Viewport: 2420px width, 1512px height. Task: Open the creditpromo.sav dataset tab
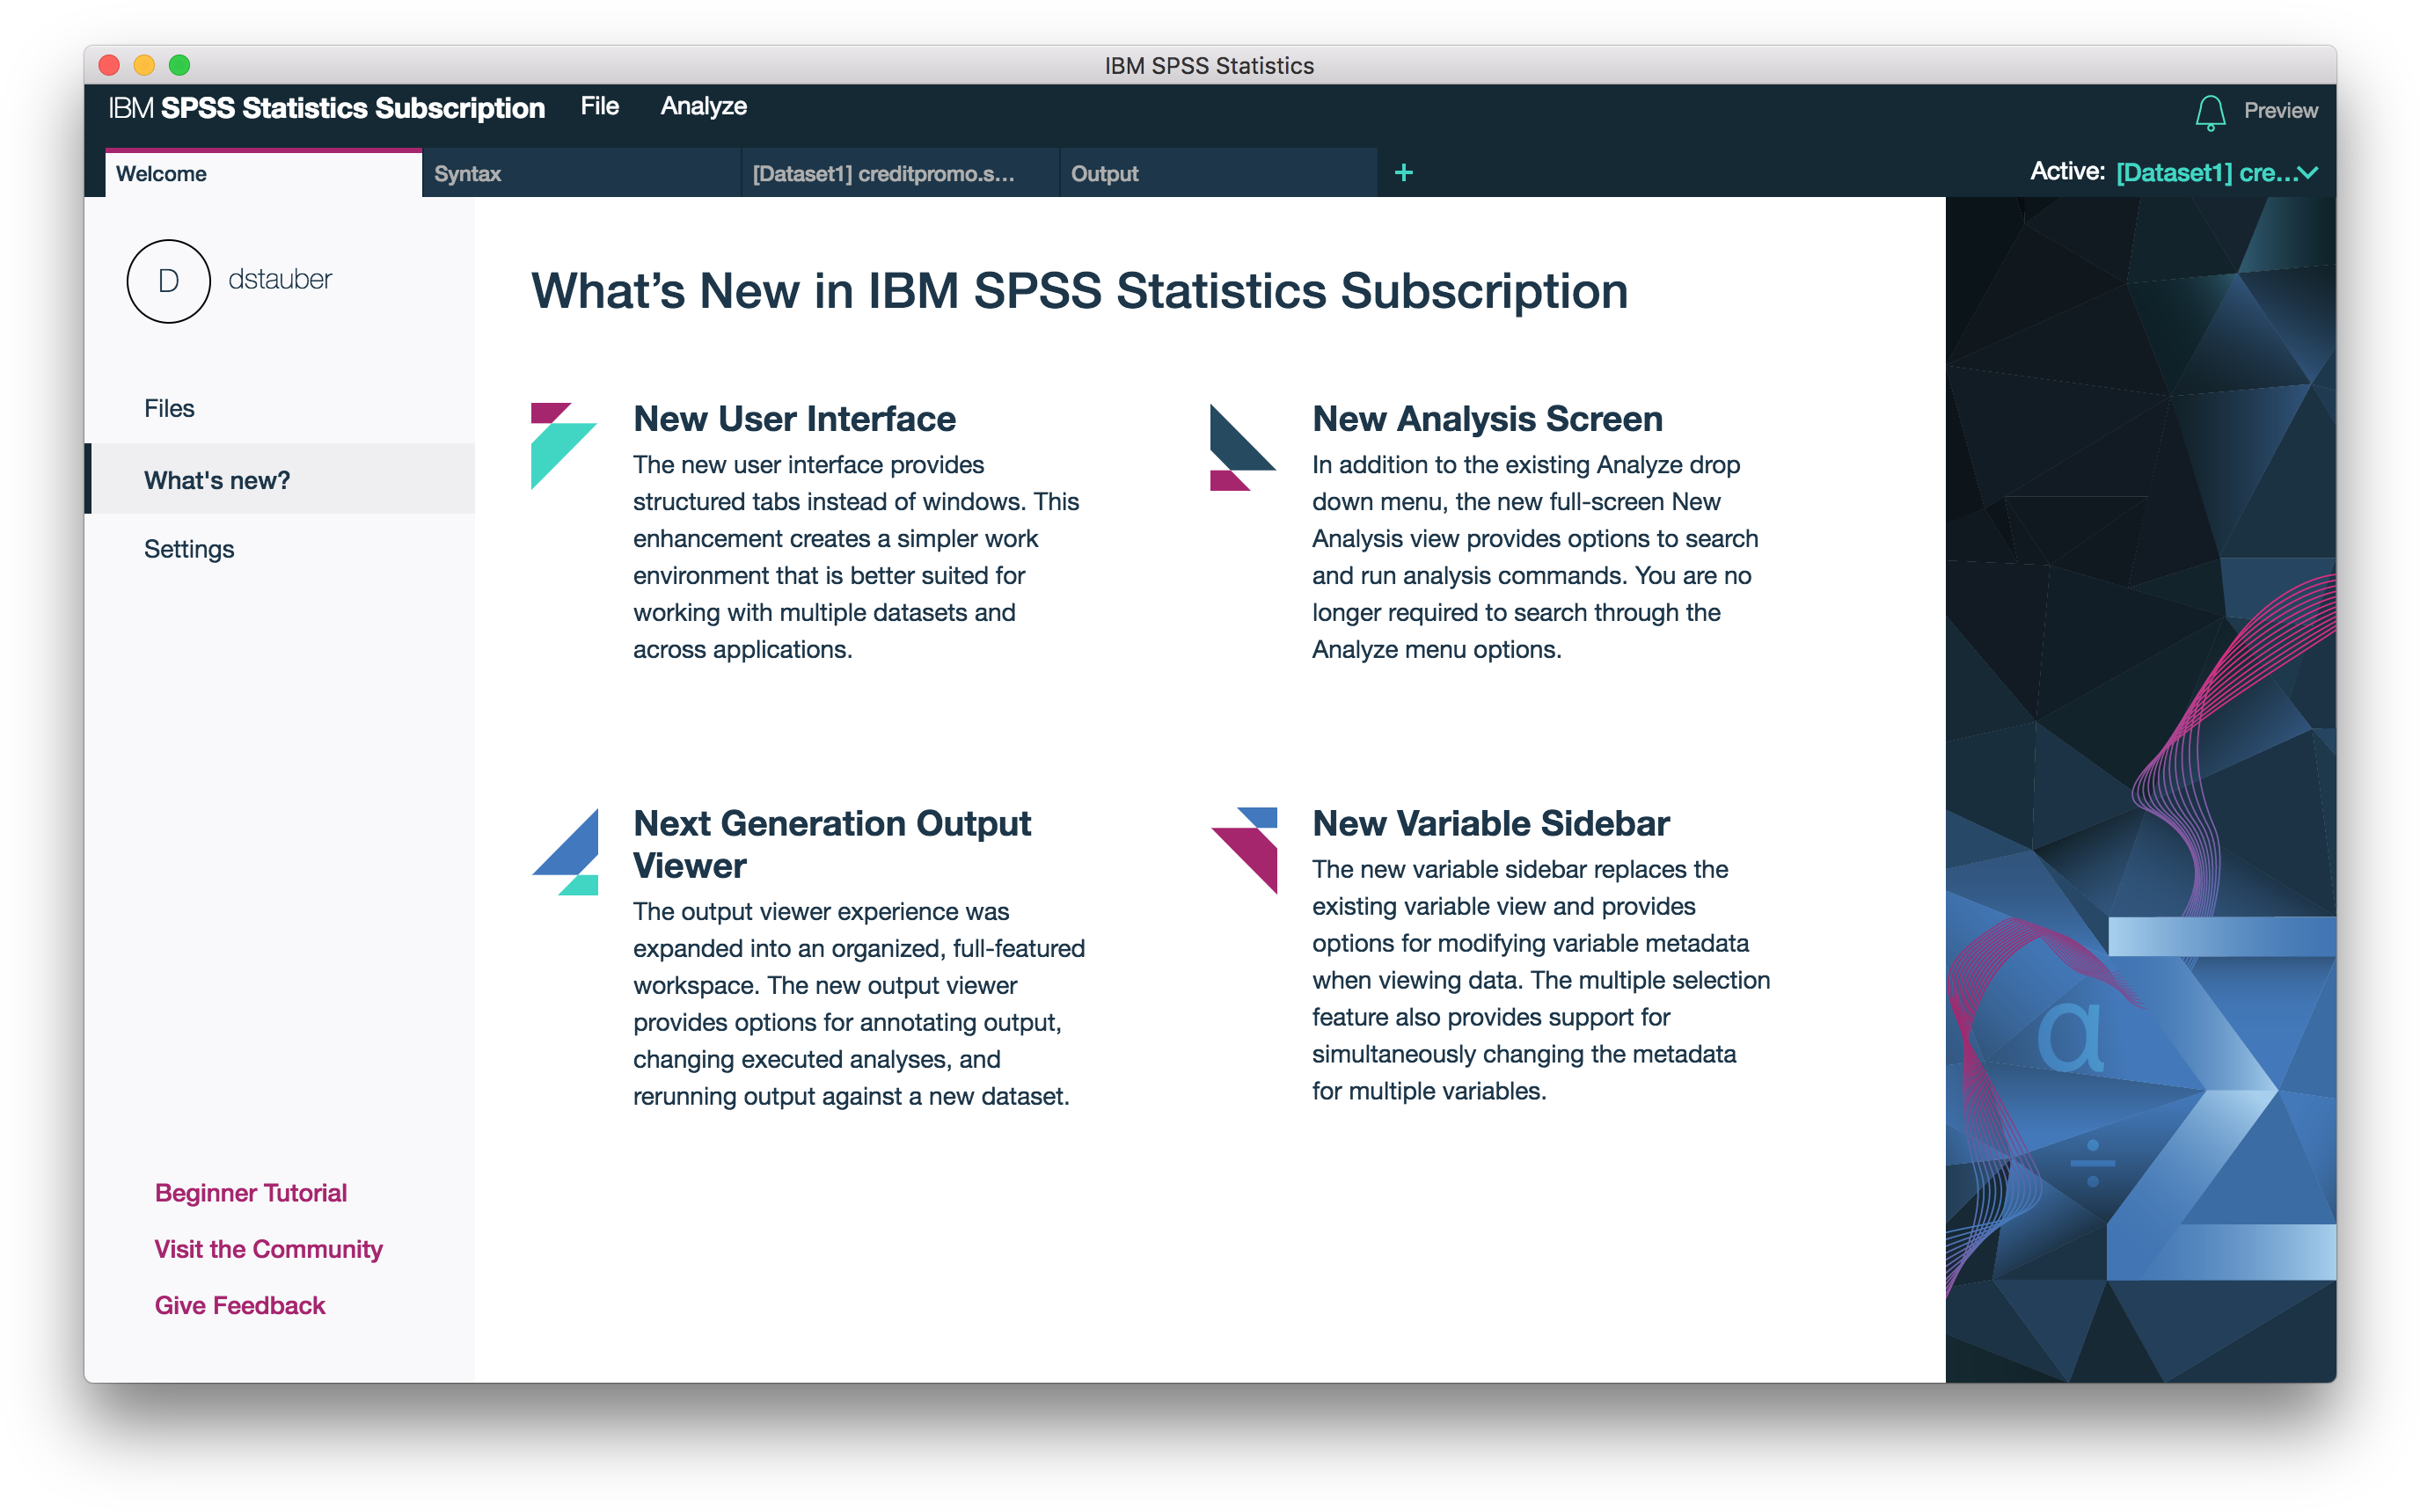884,172
